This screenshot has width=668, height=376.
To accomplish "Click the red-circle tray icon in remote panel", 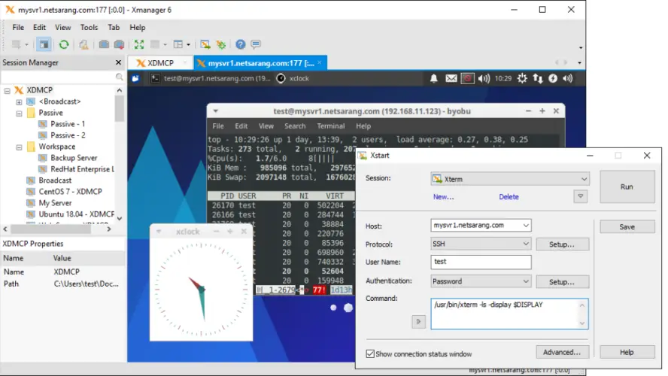I will (467, 78).
